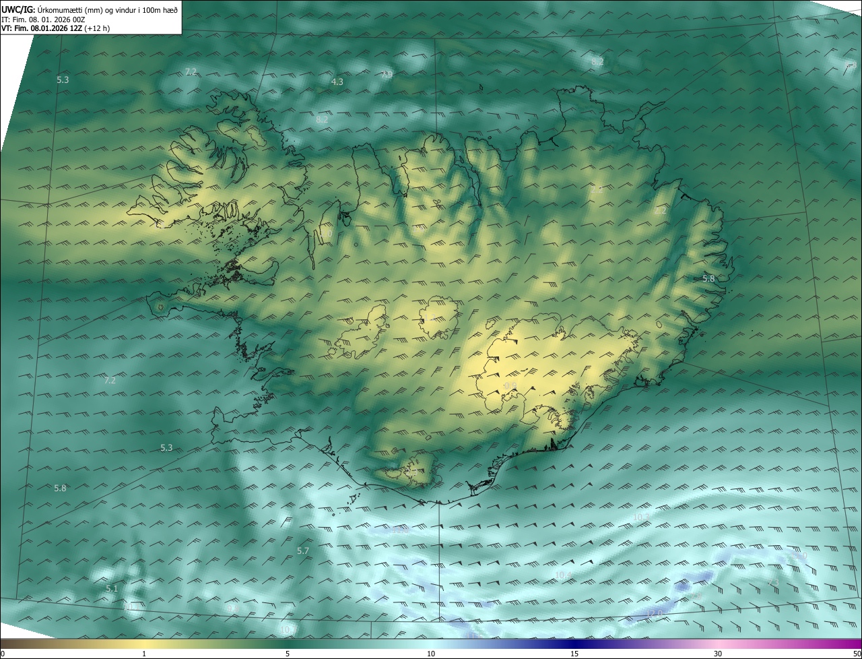
Task: Click the 0 tick on the color scale
Action: point(3,654)
